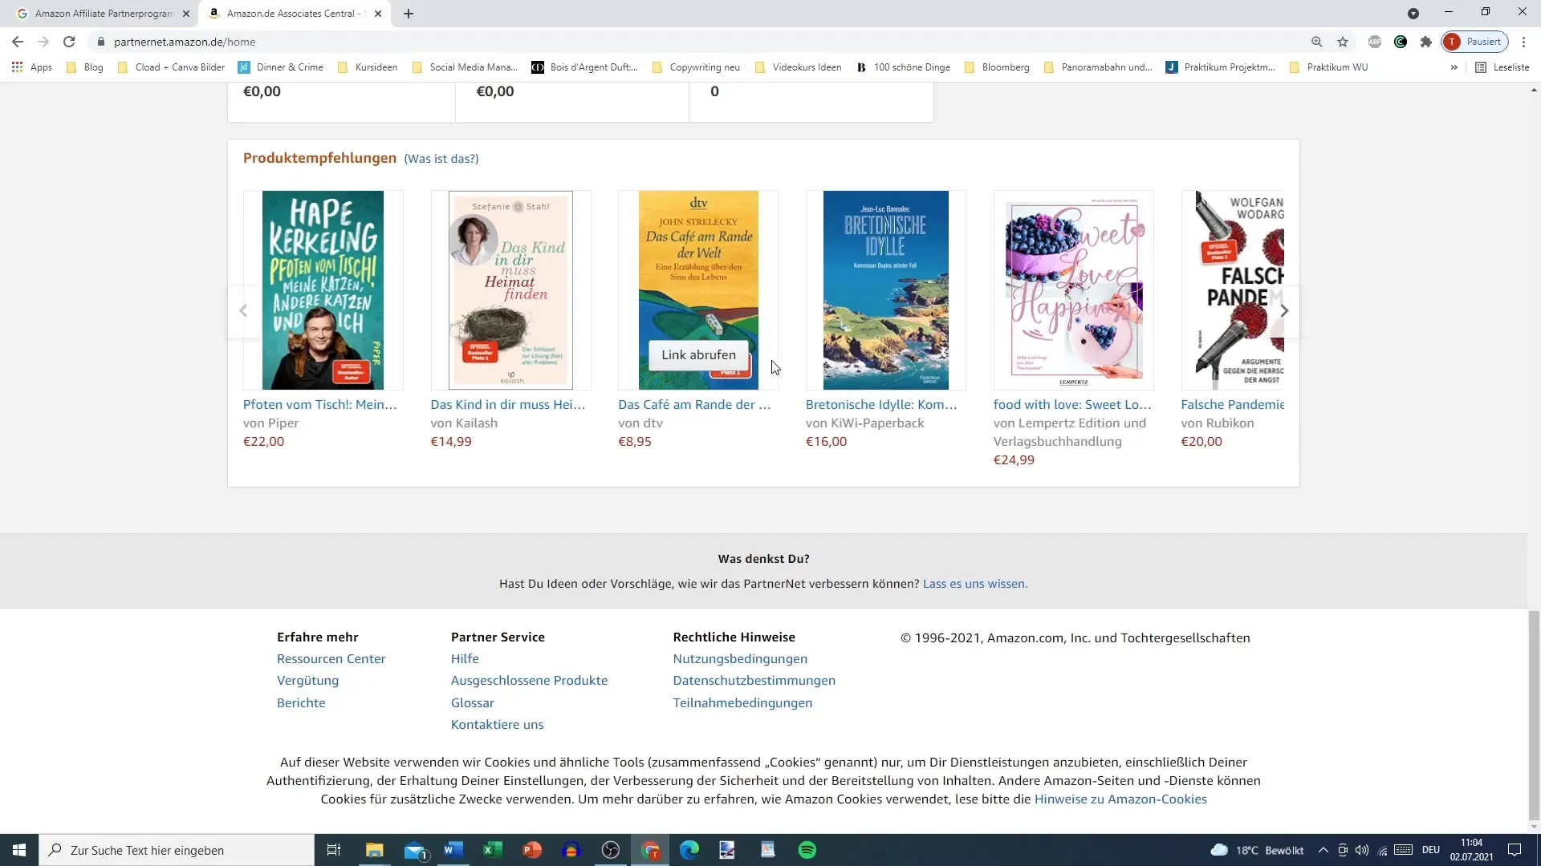Open the Ressourcen Center link
The width and height of the screenshot is (1541, 866).
pyautogui.click(x=331, y=659)
